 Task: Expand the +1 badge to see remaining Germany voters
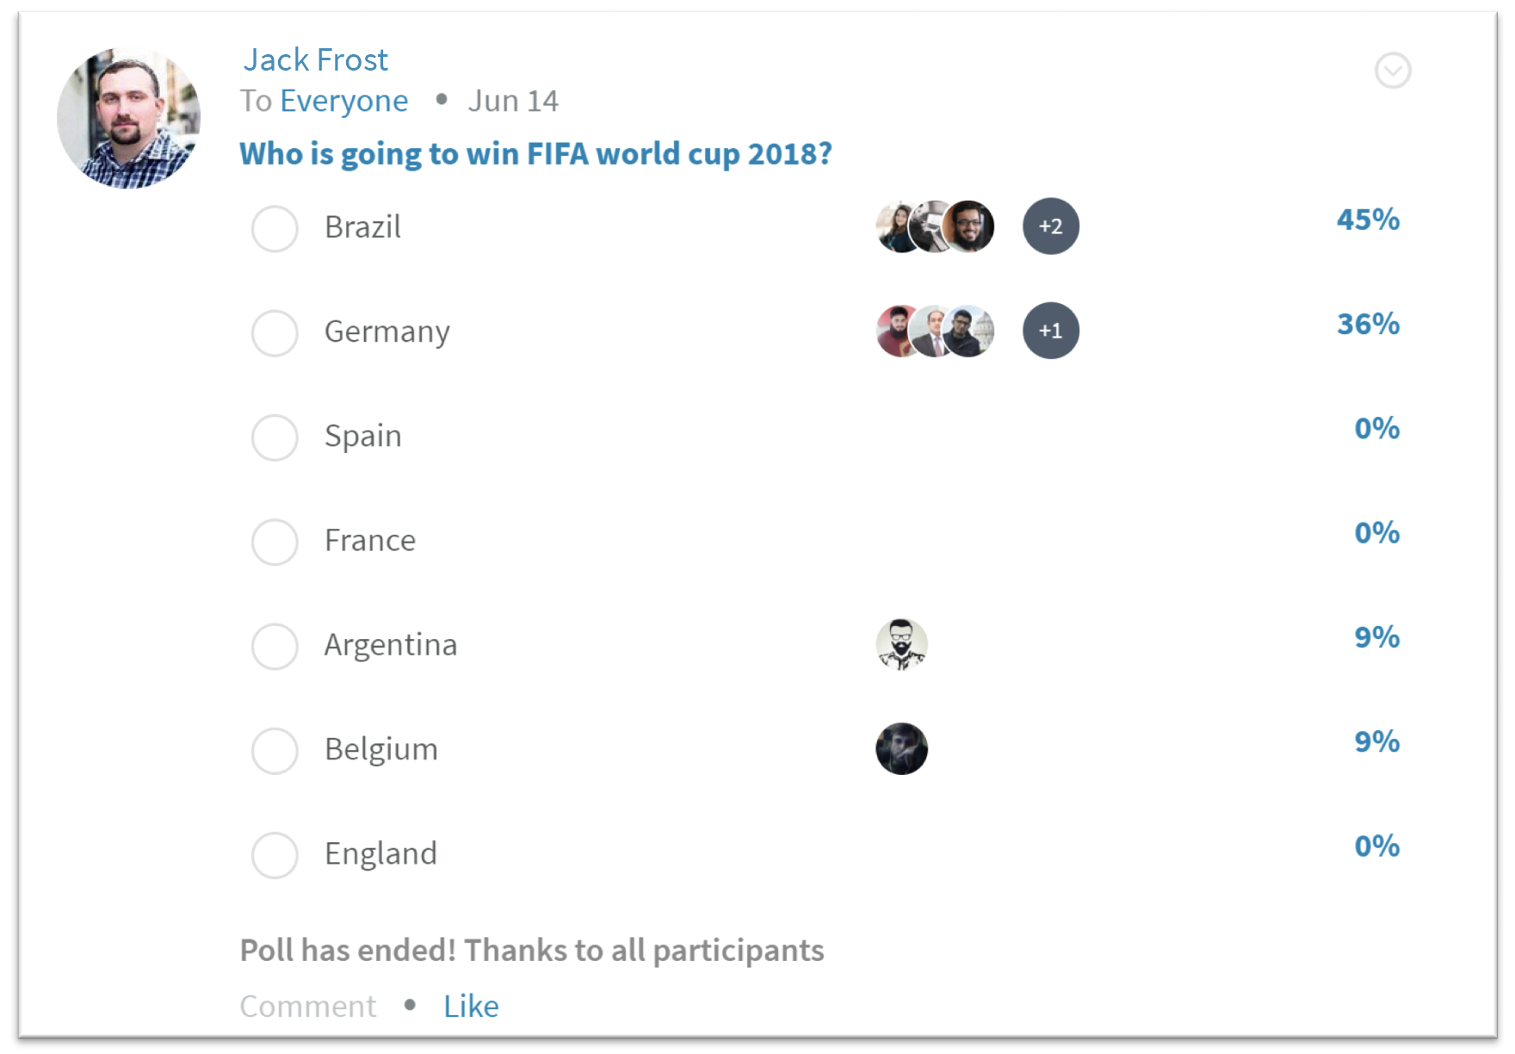pos(1049,331)
